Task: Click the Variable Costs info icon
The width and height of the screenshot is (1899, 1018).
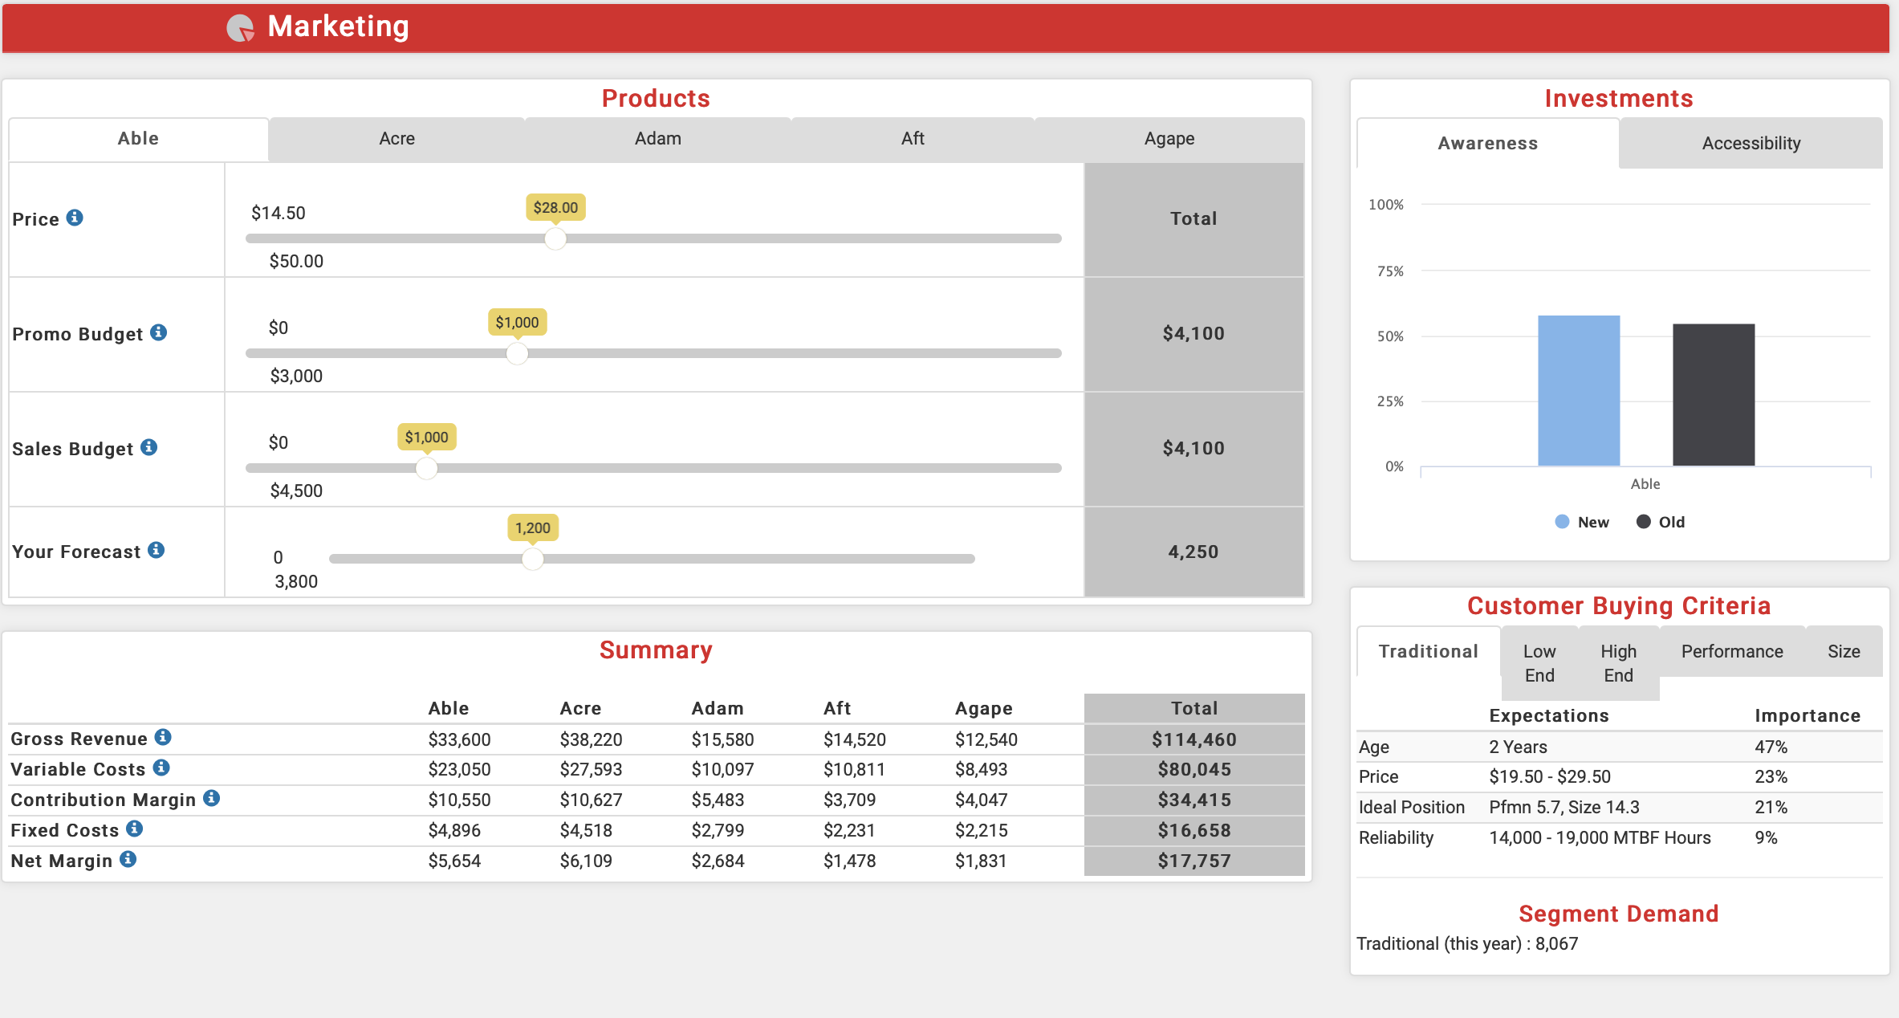Action: [x=161, y=768]
